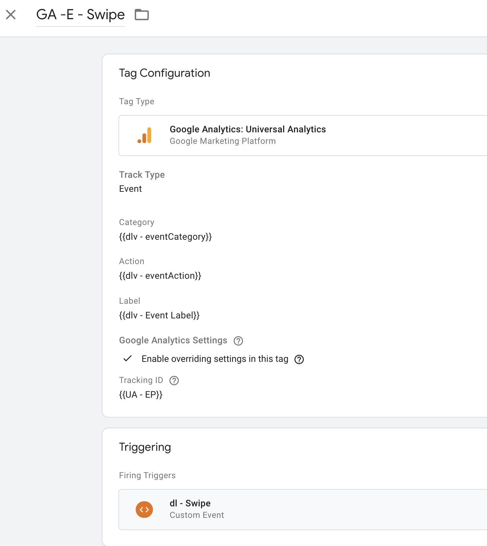The width and height of the screenshot is (487, 546).
Task: Click the folder icon beside tag name
Action: click(x=142, y=15)
